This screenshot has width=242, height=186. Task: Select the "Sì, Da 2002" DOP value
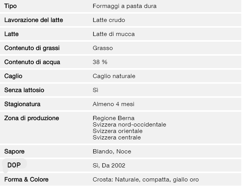(x=109, y=166)
